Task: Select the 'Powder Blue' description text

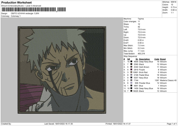Action: [144, 83]
